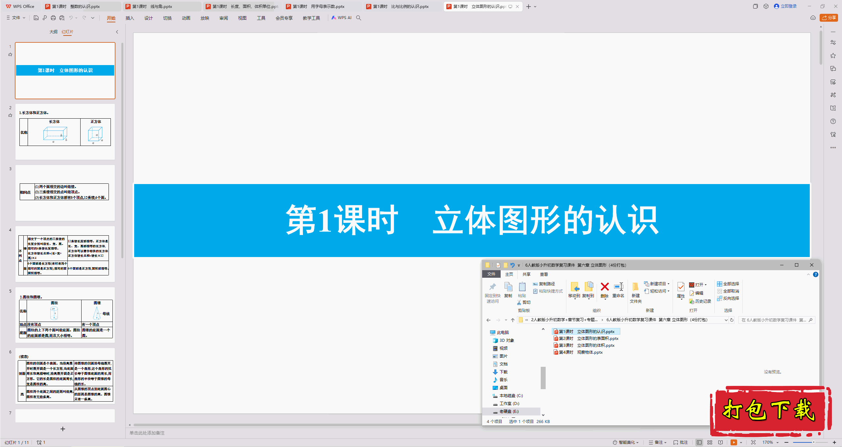Toggle normal view layout button in status bar
This screenshot has width=842, height=447.
pos(699,442)
